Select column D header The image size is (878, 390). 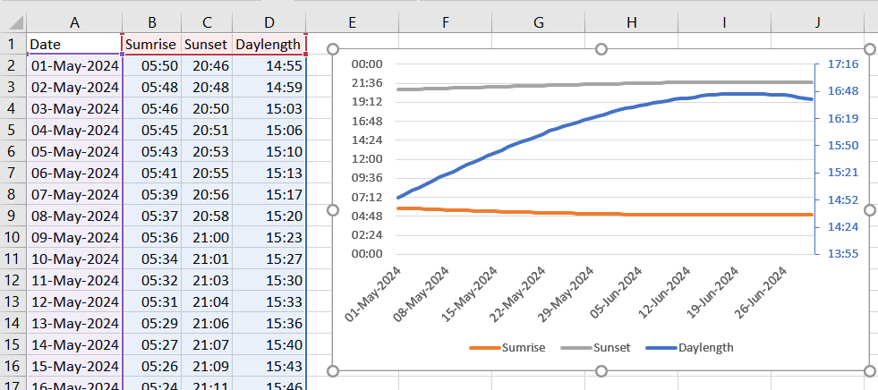[269, 22]
